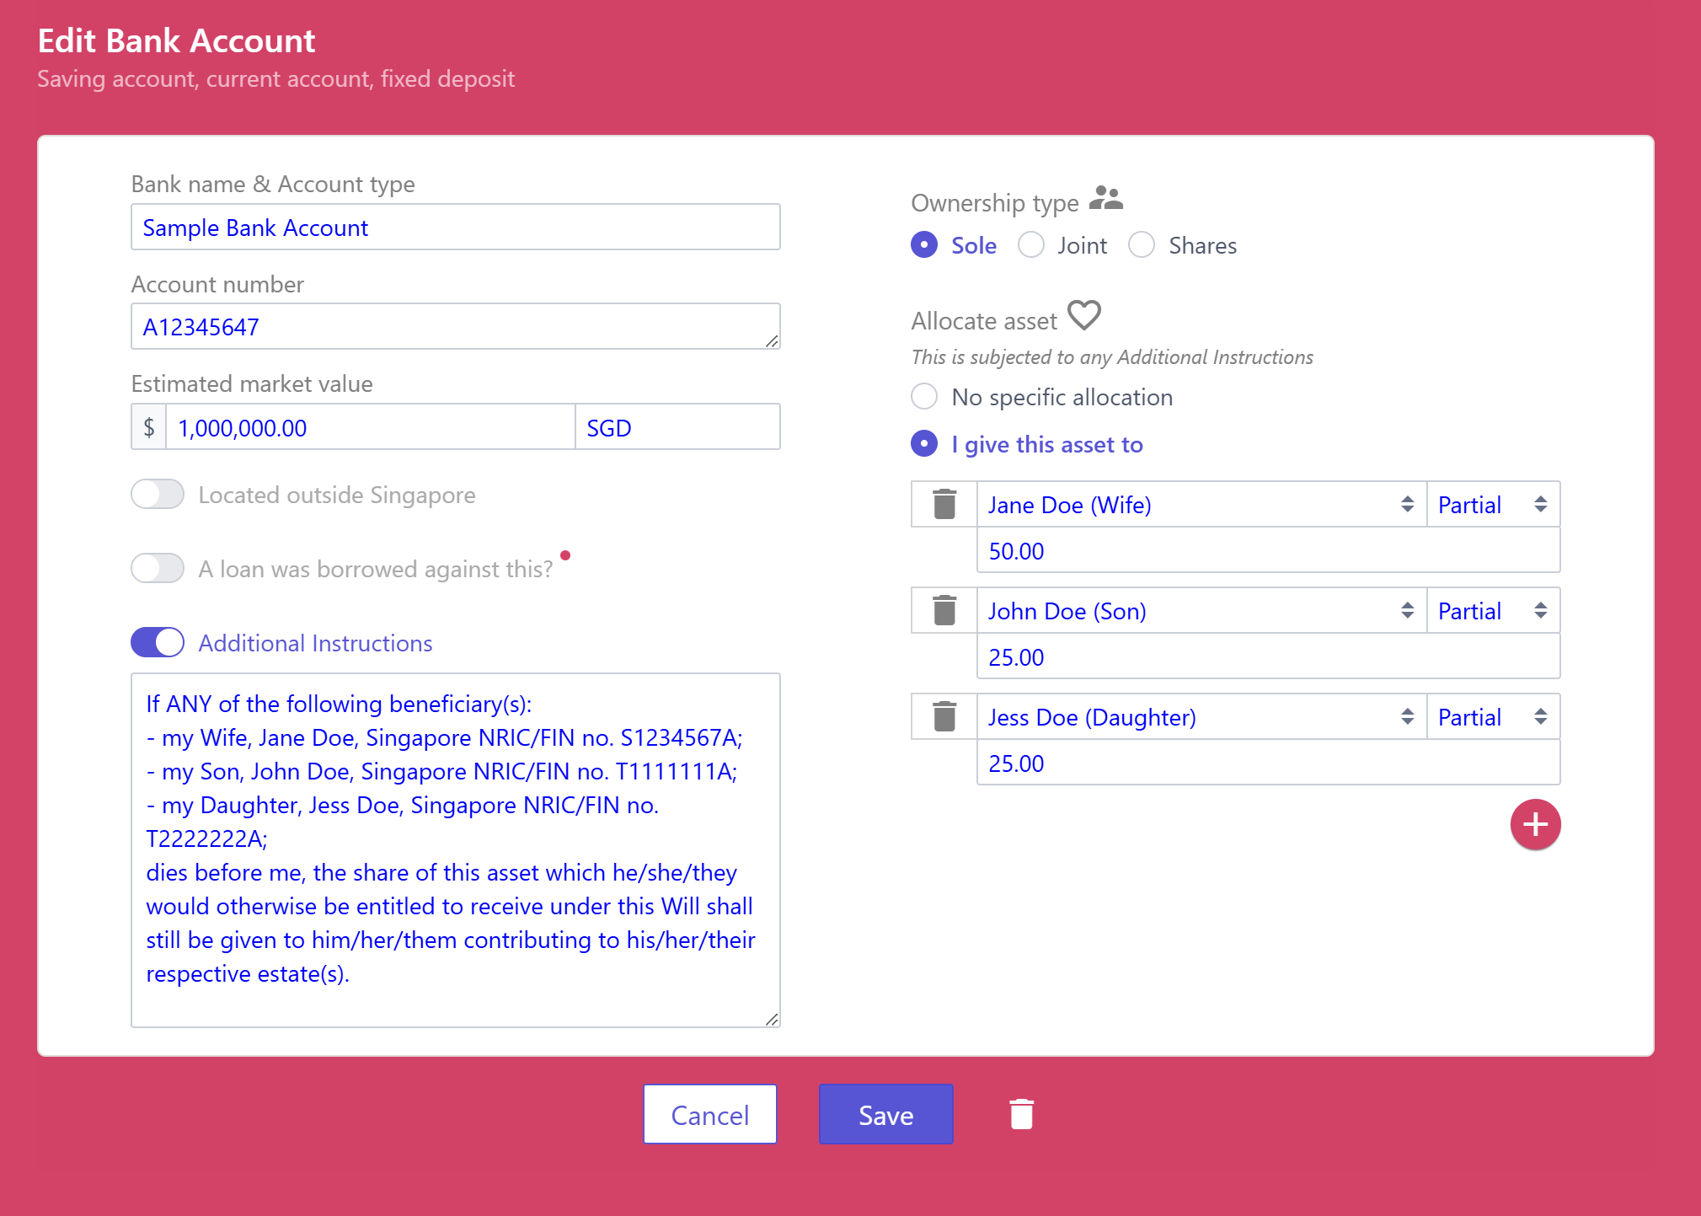Select the Joint ownership radio option
The image size is (1701, 1216).
pos(1031,245)
